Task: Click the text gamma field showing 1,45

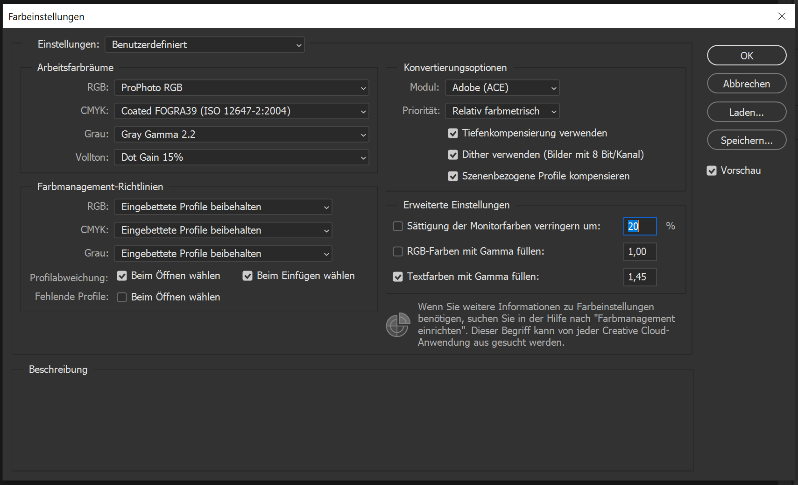Action: pyautogui.click(x=640, y=277)
